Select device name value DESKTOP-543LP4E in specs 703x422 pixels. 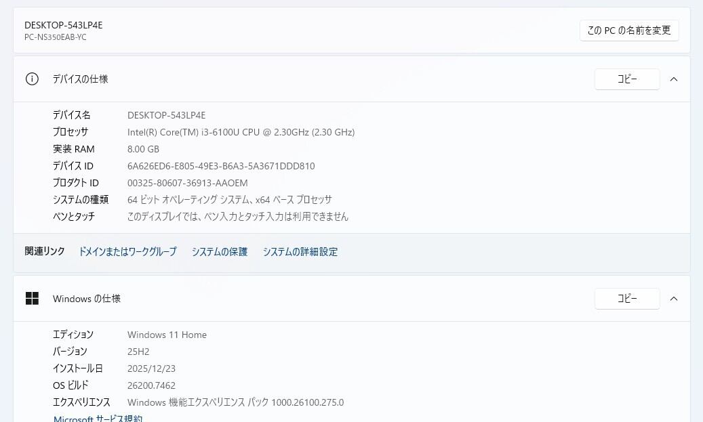click(166, 116)
